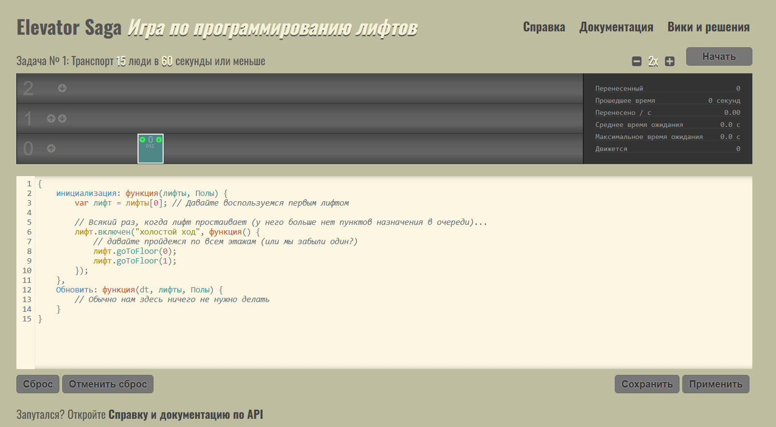The image size is (776, 427).
Task: Click Перенесено / с stat row
Action: point(667,112)
